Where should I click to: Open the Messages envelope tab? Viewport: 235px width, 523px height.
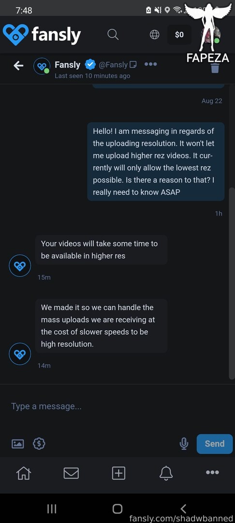[x=71, y=473]
